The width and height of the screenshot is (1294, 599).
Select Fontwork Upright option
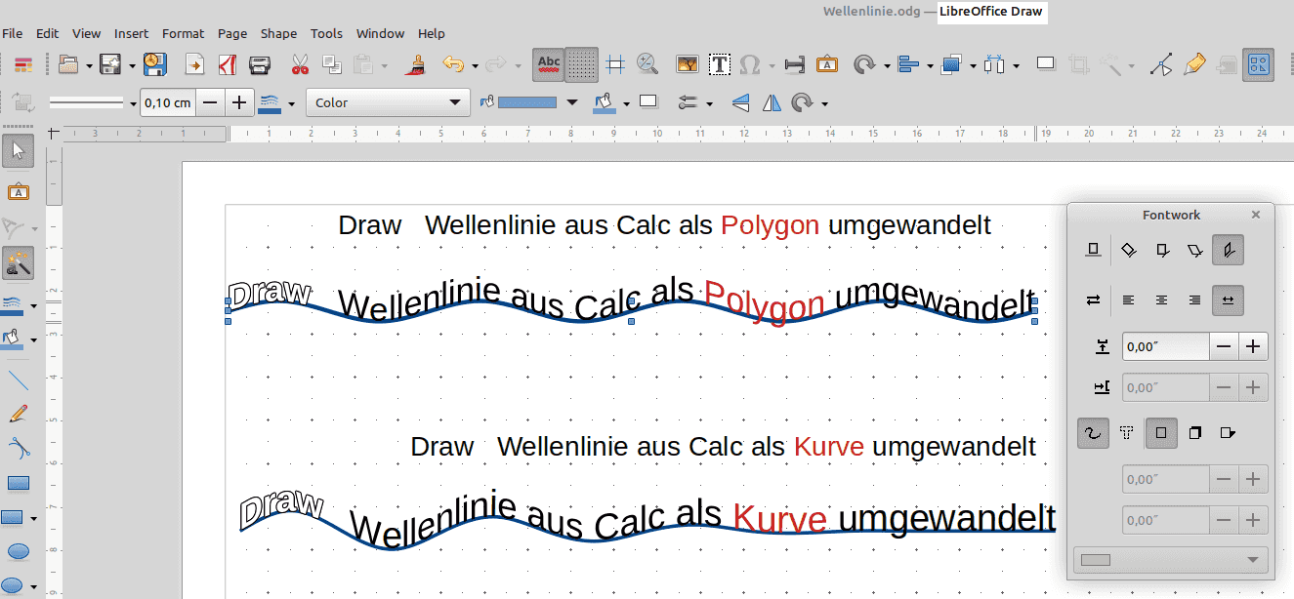click(1161, 251)
